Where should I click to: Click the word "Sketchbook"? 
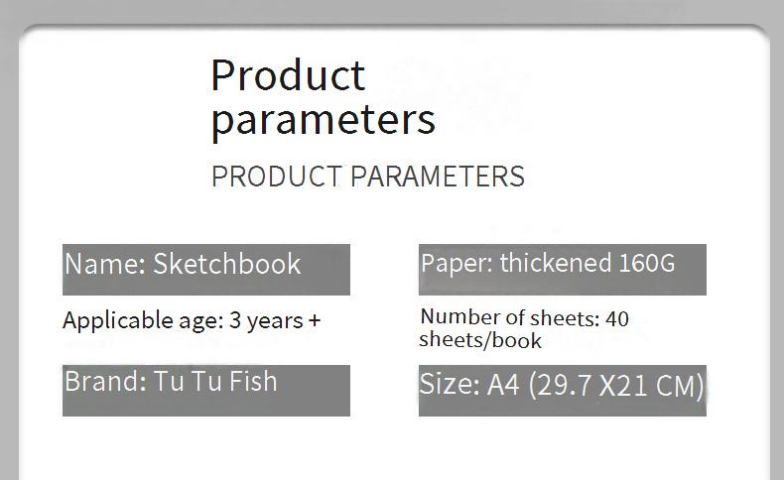[x=226, y=264]
